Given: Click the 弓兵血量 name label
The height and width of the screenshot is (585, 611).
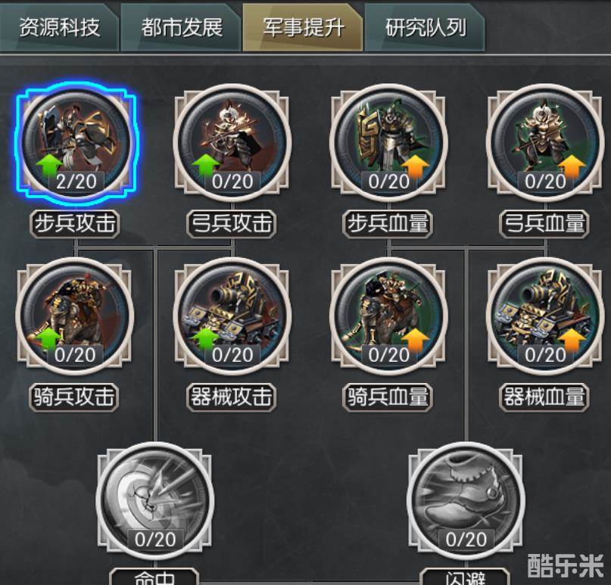Looking at the screenshot, I should point(544,224).
